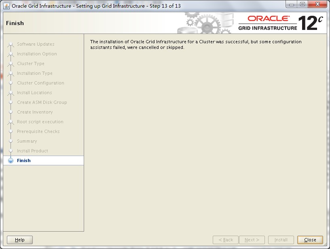This screenshot has height=249, width=330.
Task: Select the Installation Type step
Action: pos(35,73)
